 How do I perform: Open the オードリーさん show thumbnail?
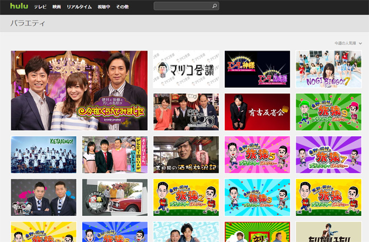pos(115,155)
